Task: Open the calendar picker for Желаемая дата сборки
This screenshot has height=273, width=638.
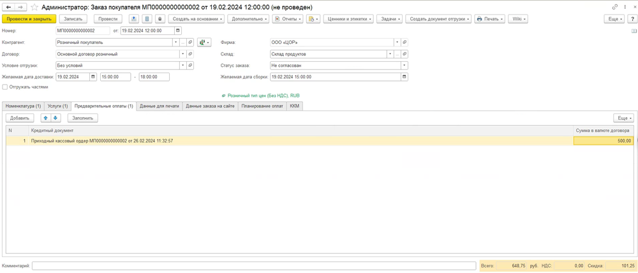Action: (x=404, y=77)
